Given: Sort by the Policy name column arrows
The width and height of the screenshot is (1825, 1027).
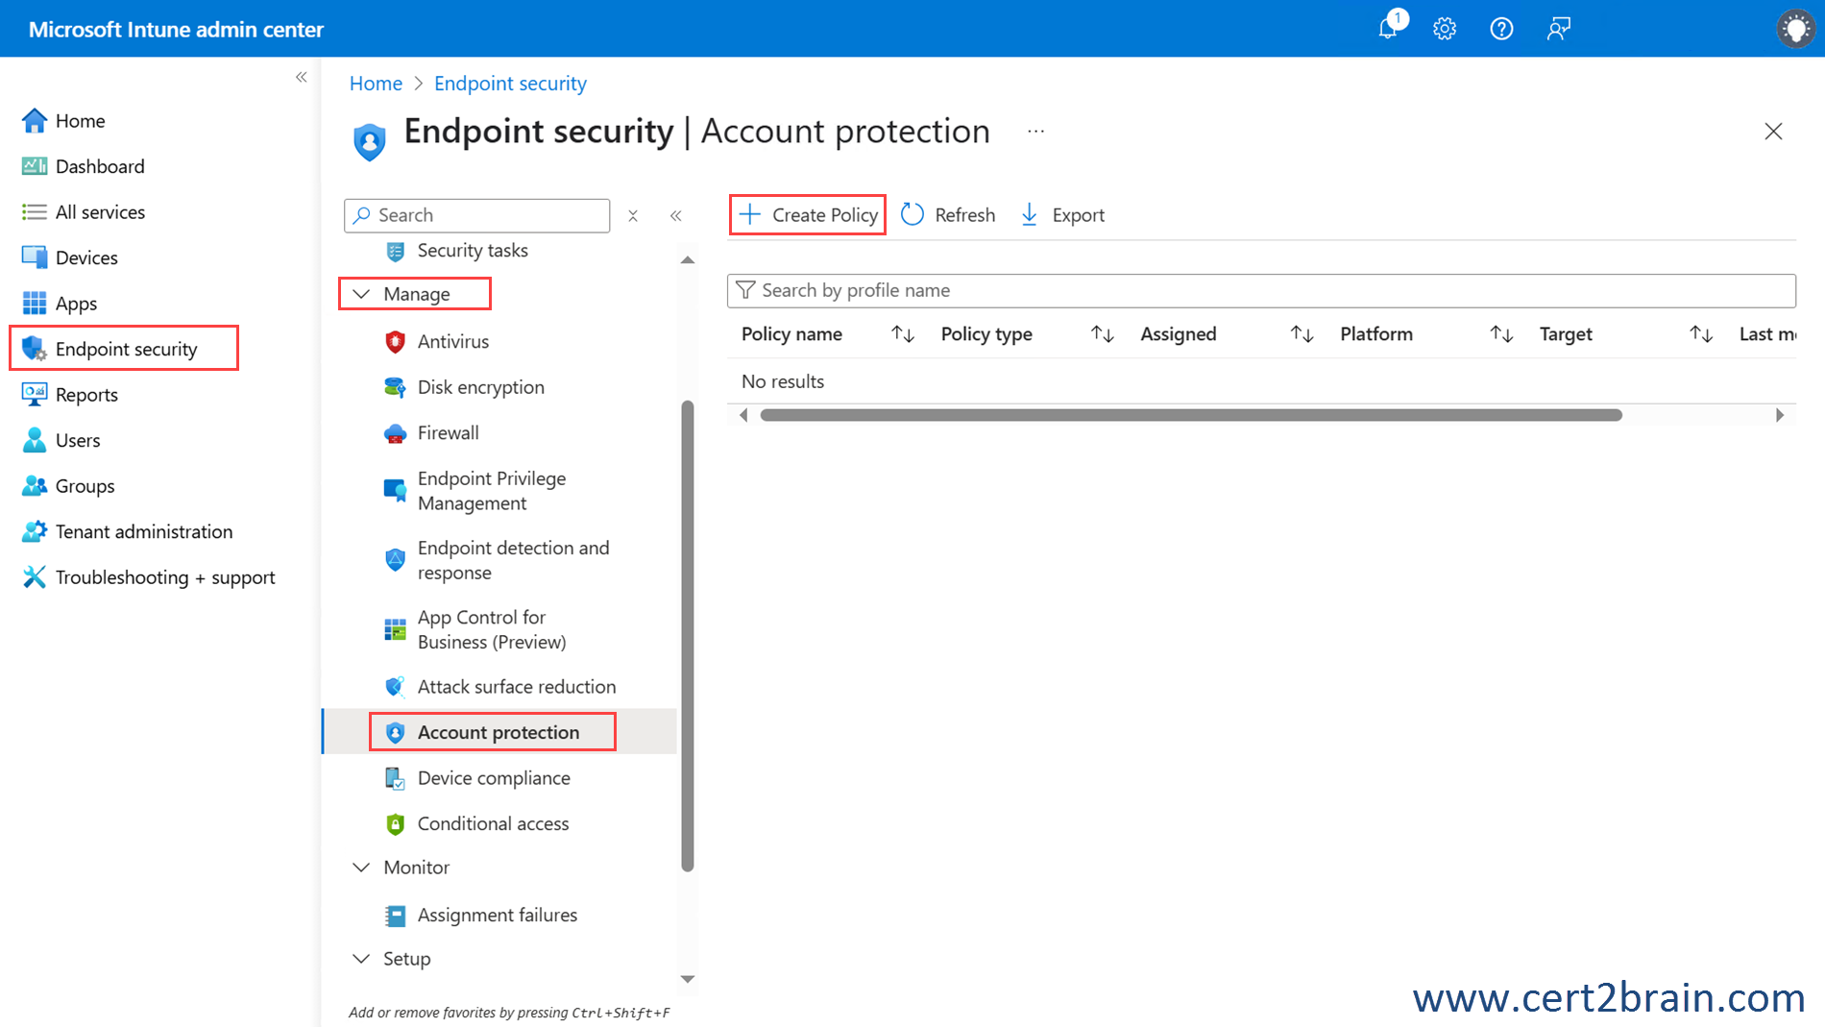Looking at the screenshot, I should [x=902, y=334].
